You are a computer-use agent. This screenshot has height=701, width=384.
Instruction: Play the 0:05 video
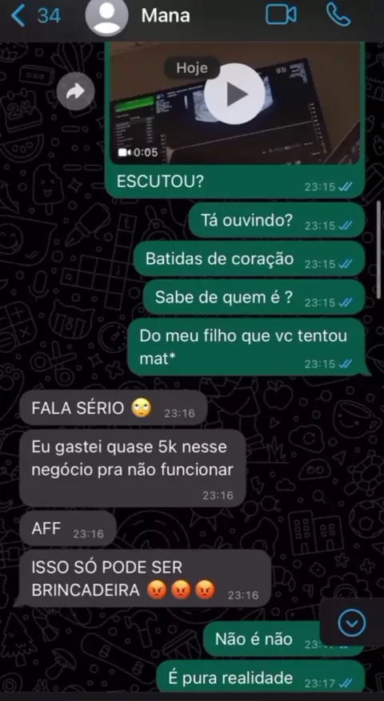[234, 94]
